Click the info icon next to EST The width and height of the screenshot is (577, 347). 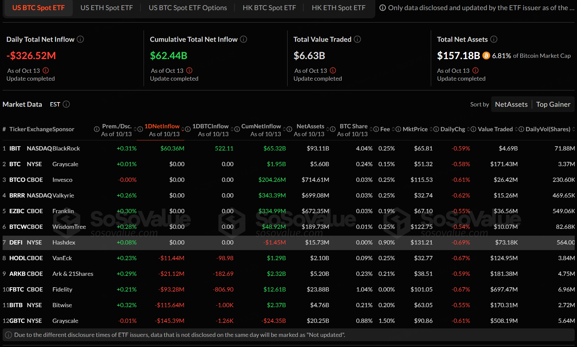[66, 104]
